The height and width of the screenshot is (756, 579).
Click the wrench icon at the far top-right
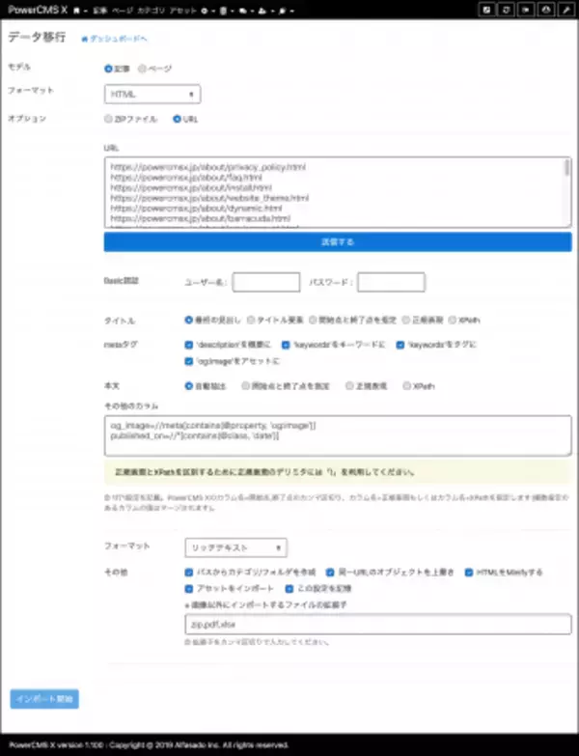point(566,8)
